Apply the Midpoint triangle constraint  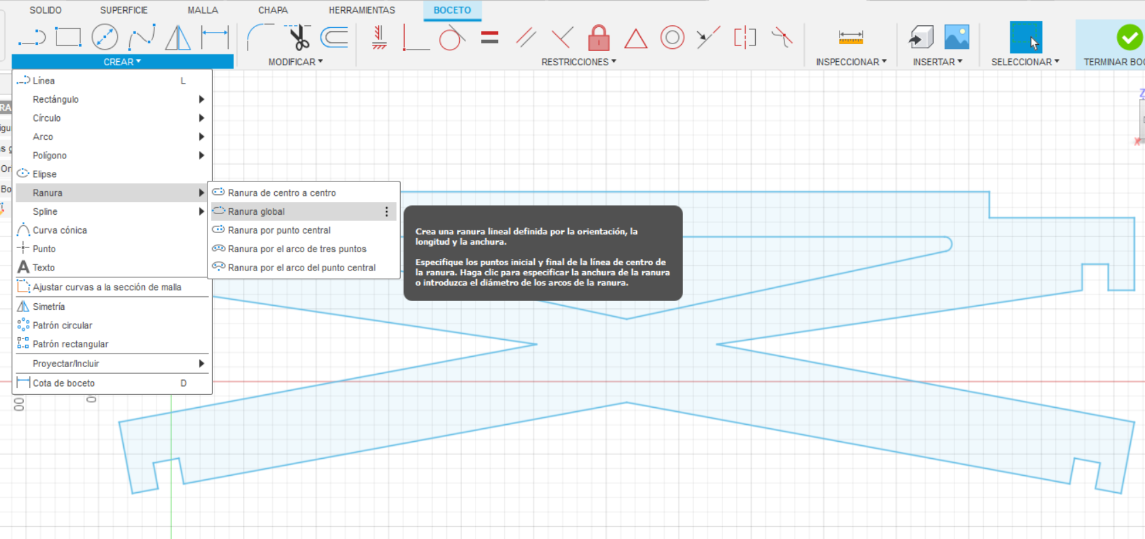(635, 38)
